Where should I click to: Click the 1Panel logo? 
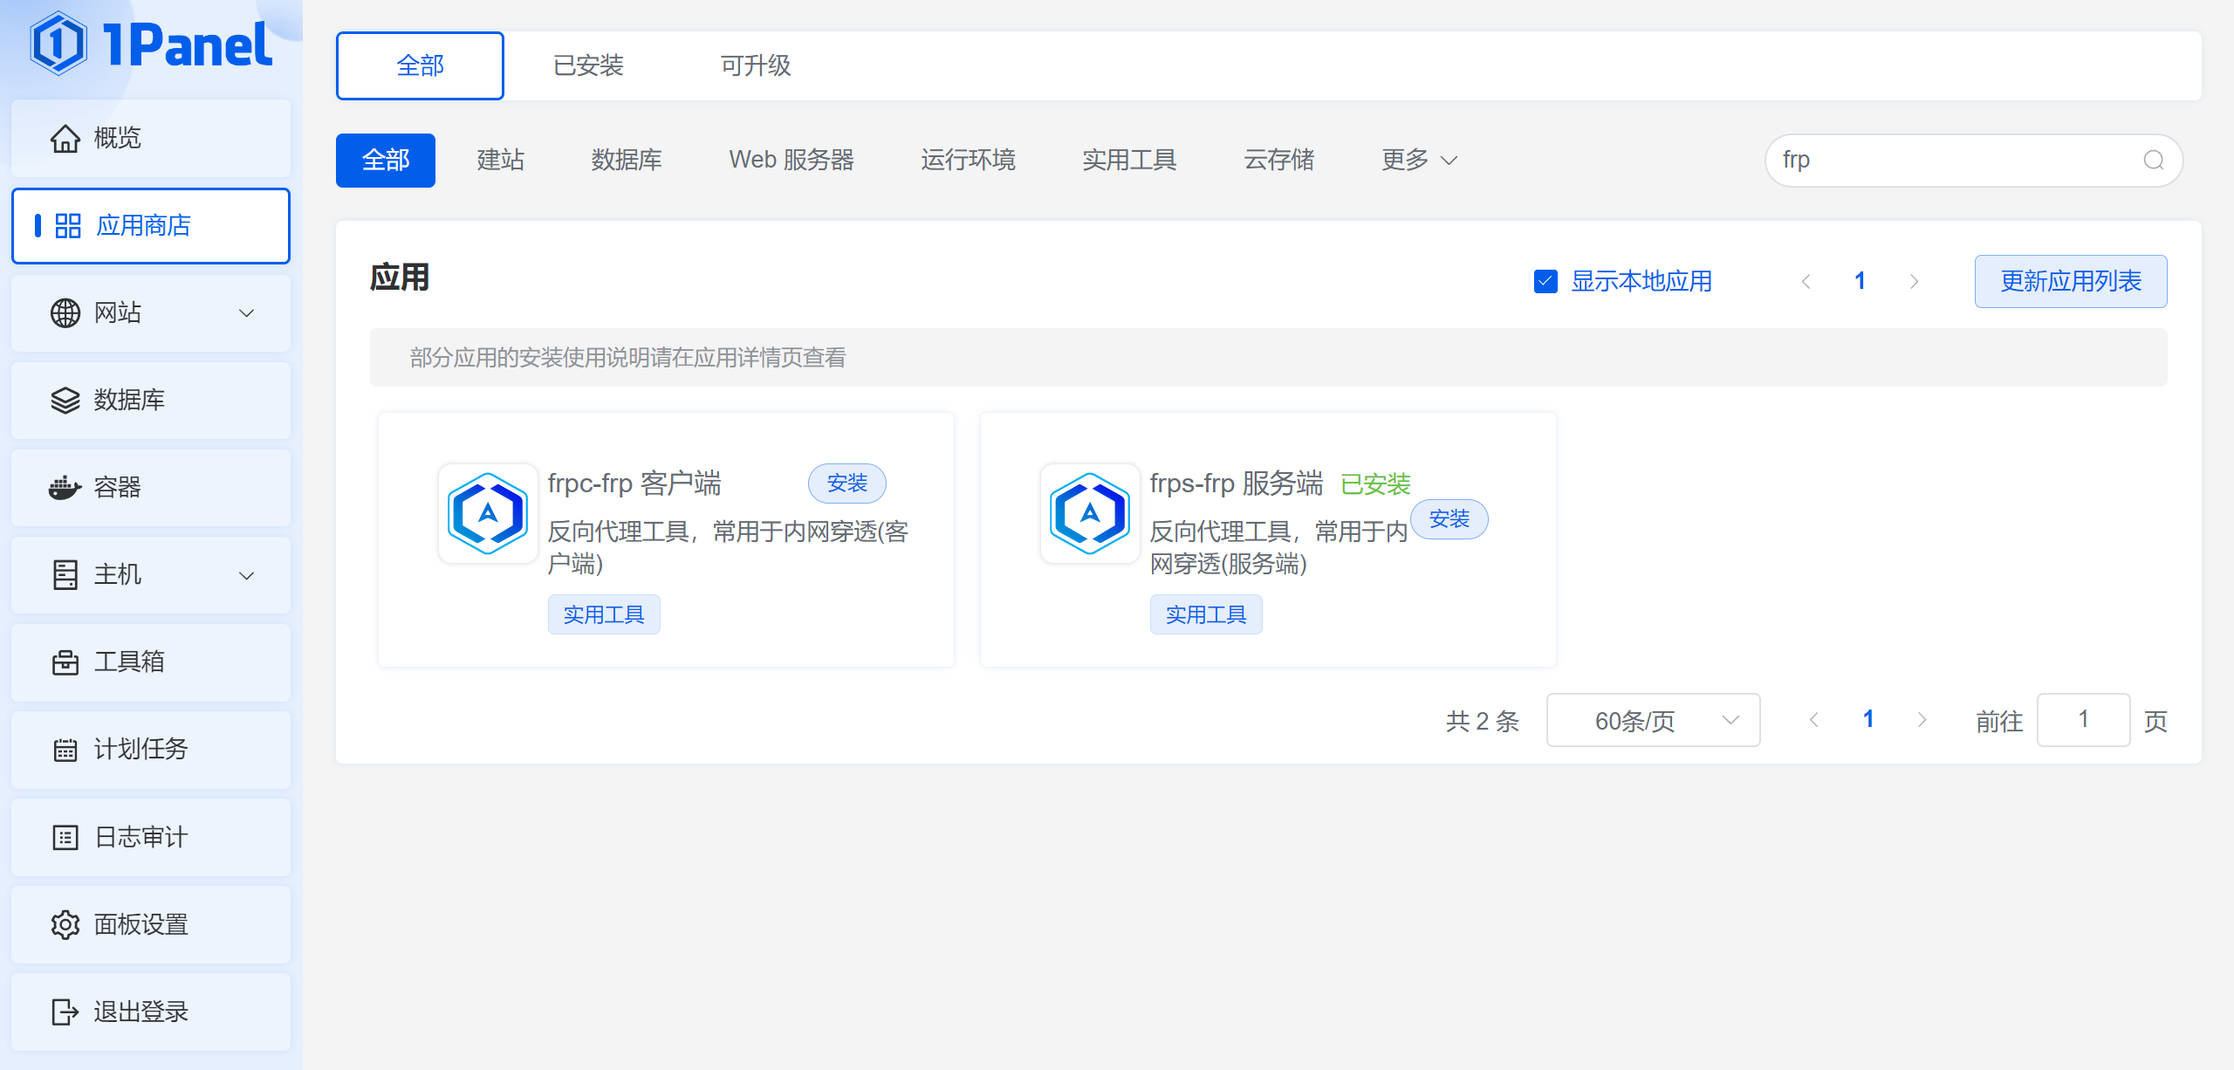[151, 44]
